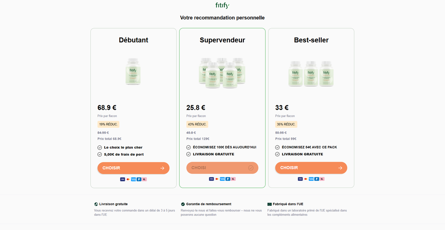Screen dimensions: 445x230
Task: Click the globe icon beside Livraison gratuite
Action: [96, 204]
